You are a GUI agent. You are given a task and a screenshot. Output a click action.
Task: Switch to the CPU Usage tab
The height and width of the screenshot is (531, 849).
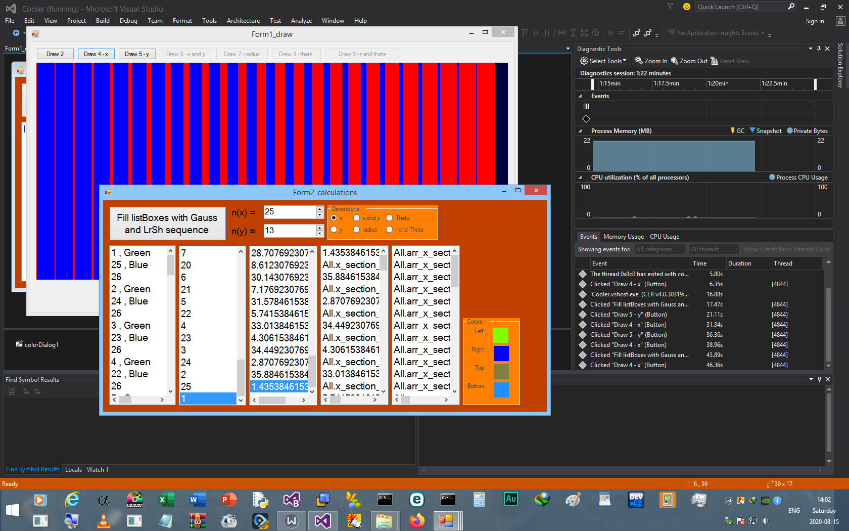click(x=664, y=237)
